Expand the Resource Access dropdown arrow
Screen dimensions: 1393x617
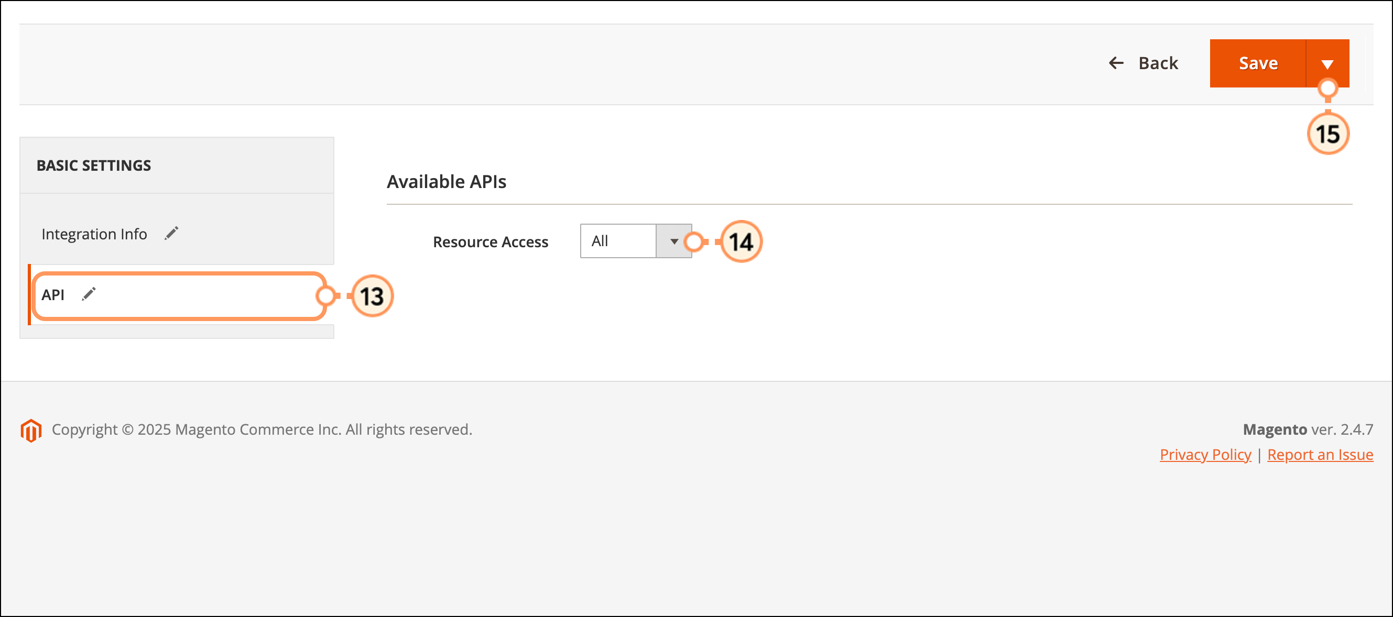tap(674, 241)
